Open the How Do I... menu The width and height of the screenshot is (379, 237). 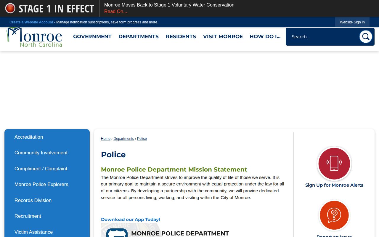(265, 36)
